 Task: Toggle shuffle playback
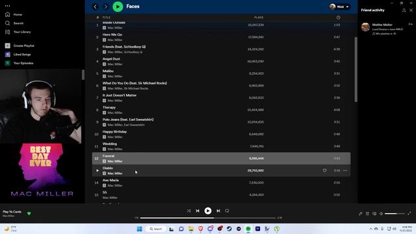tap(188, 211)
